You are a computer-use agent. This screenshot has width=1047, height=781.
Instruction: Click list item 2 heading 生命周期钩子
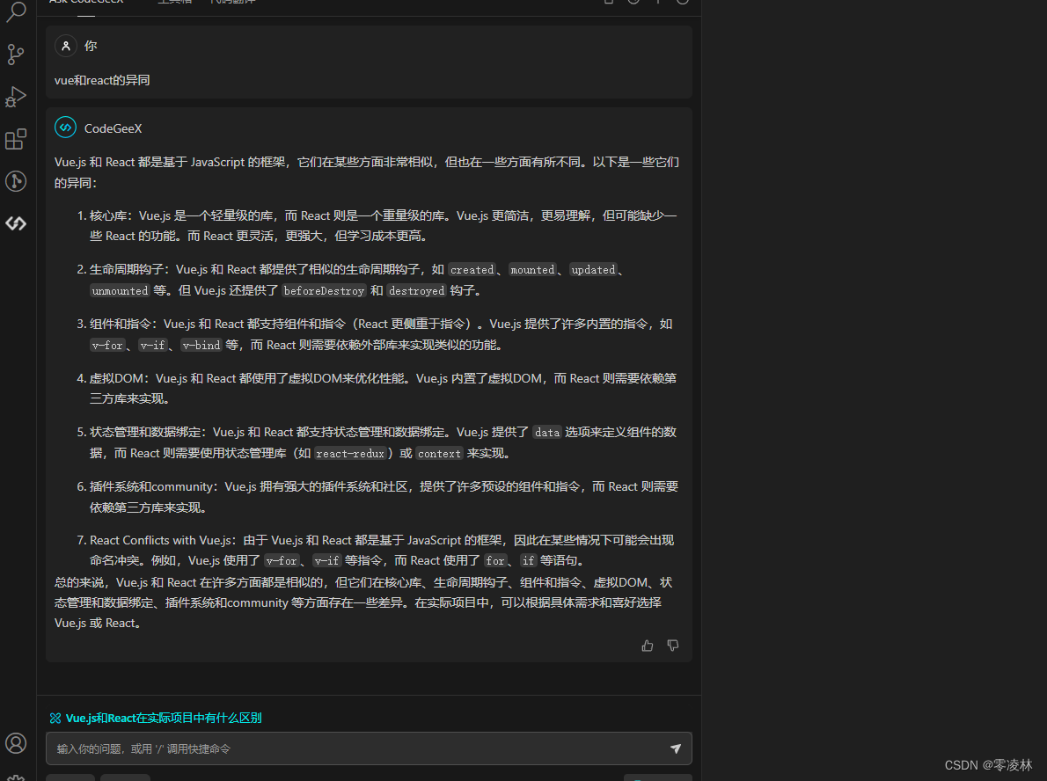pyautogui.click(x=126, y=269)
